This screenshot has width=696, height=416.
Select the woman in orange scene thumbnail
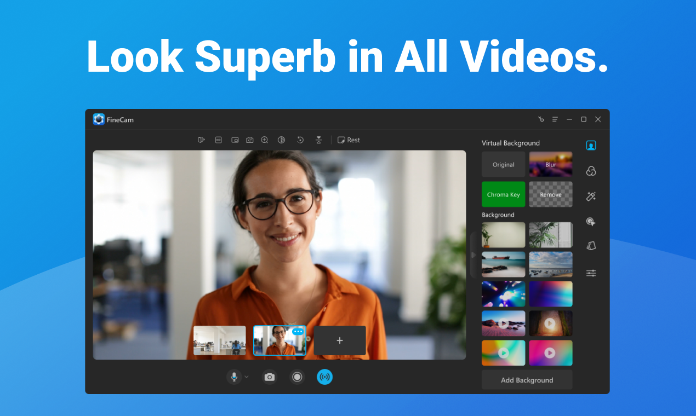pos(279,340)
